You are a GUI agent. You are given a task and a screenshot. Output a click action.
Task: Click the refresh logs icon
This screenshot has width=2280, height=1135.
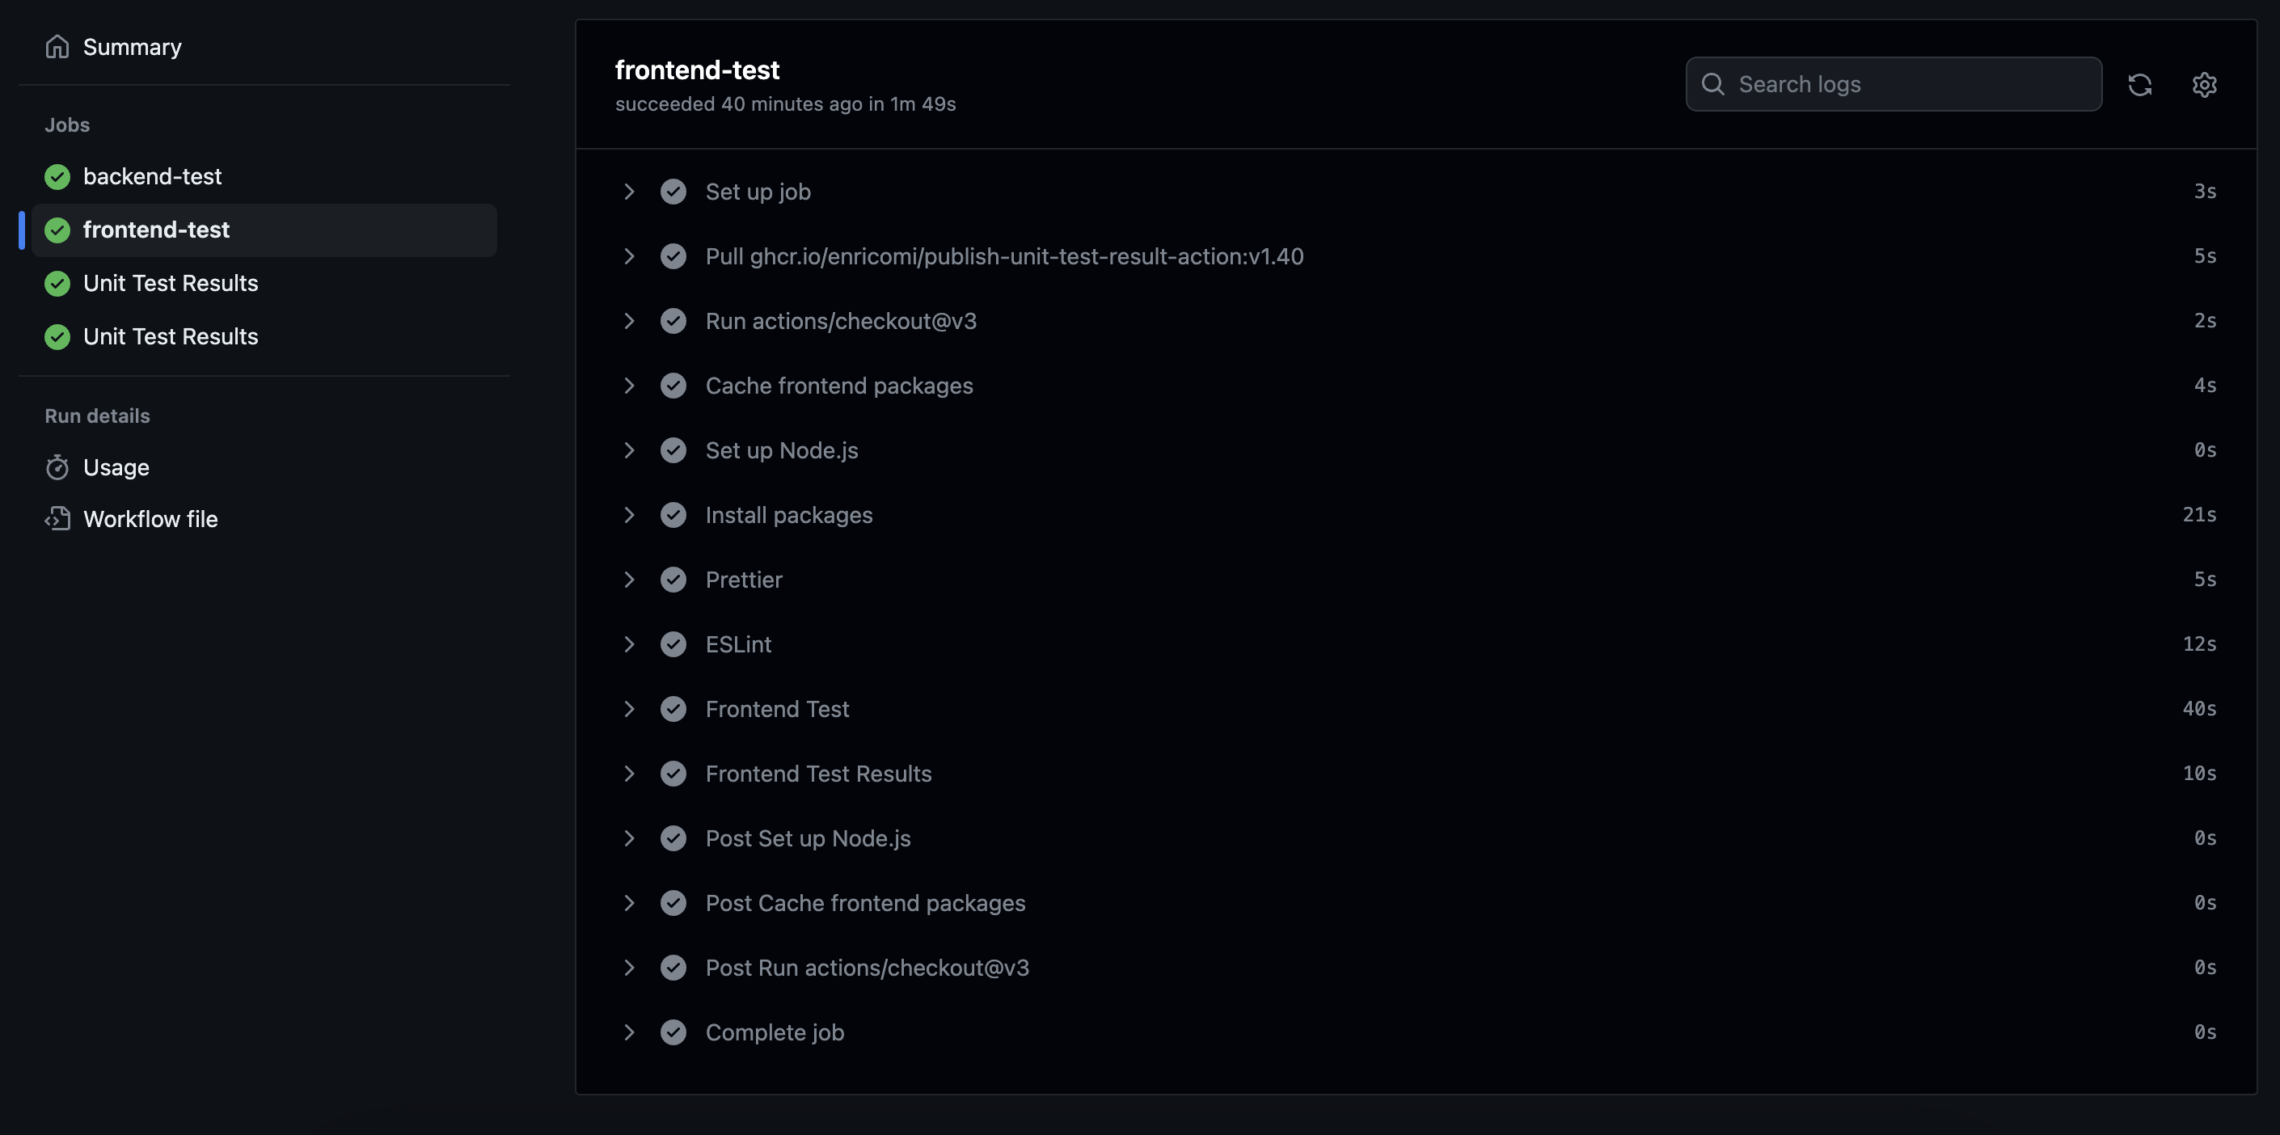[x=2139, y=85]
